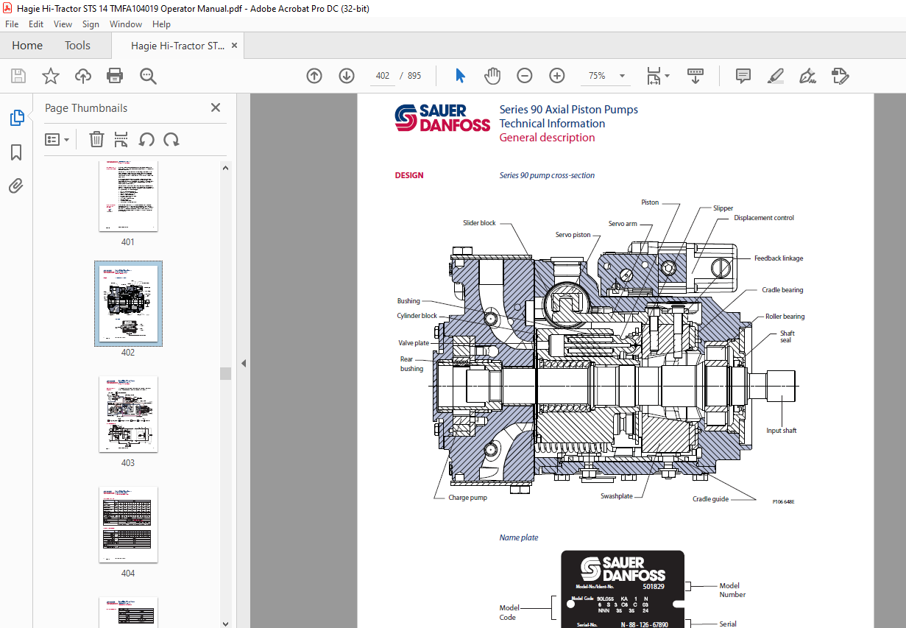Select the arrow selection tool
Screen dimensions: 906x628
461,76
